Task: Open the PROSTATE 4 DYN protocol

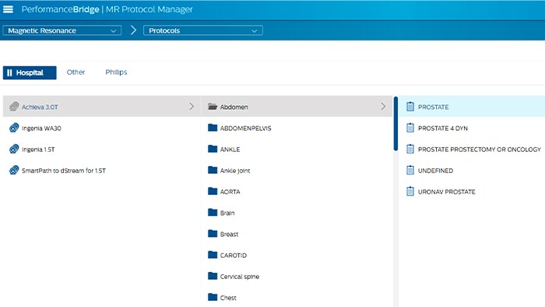Action: pyautogui.click(x=443, y=129)
